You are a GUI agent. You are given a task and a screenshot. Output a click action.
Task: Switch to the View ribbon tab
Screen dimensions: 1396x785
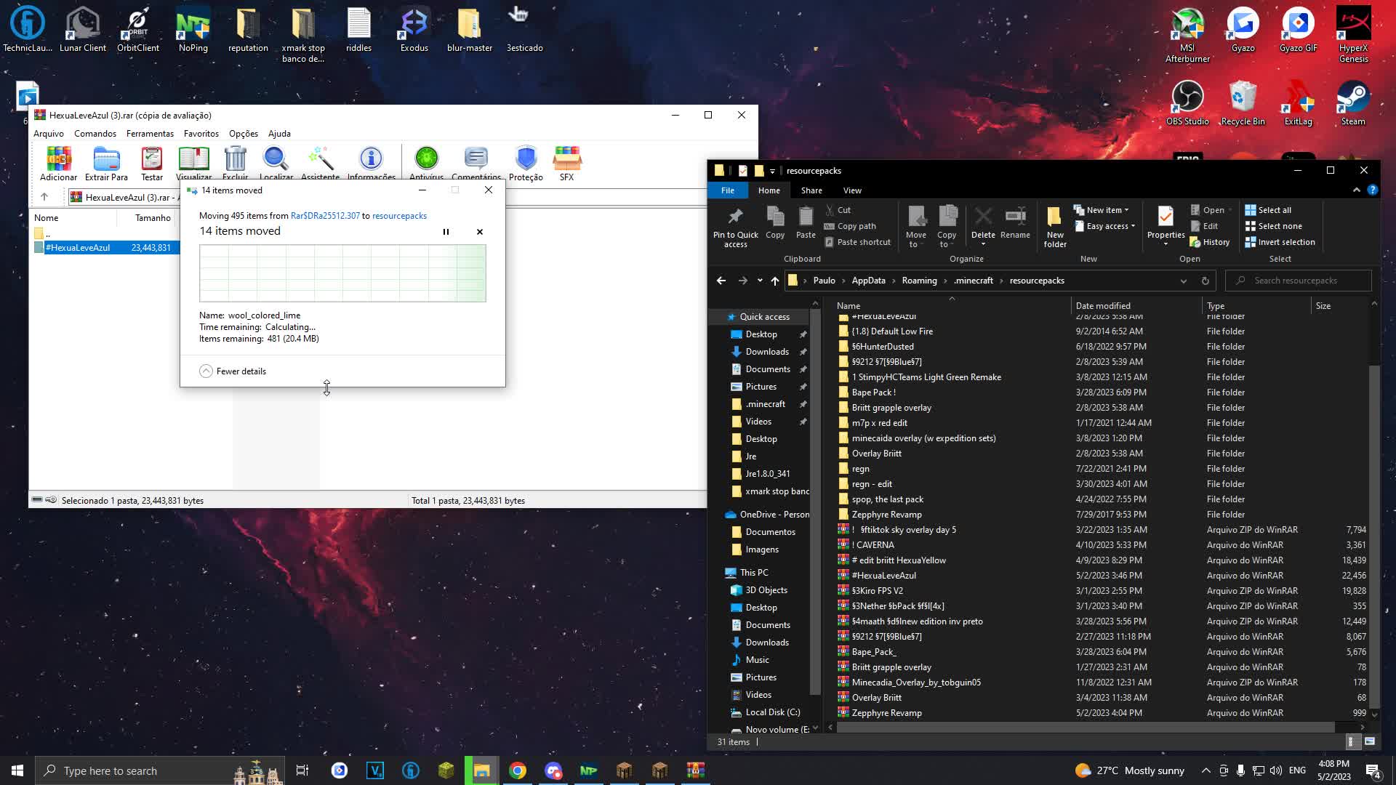pos(852,190)
